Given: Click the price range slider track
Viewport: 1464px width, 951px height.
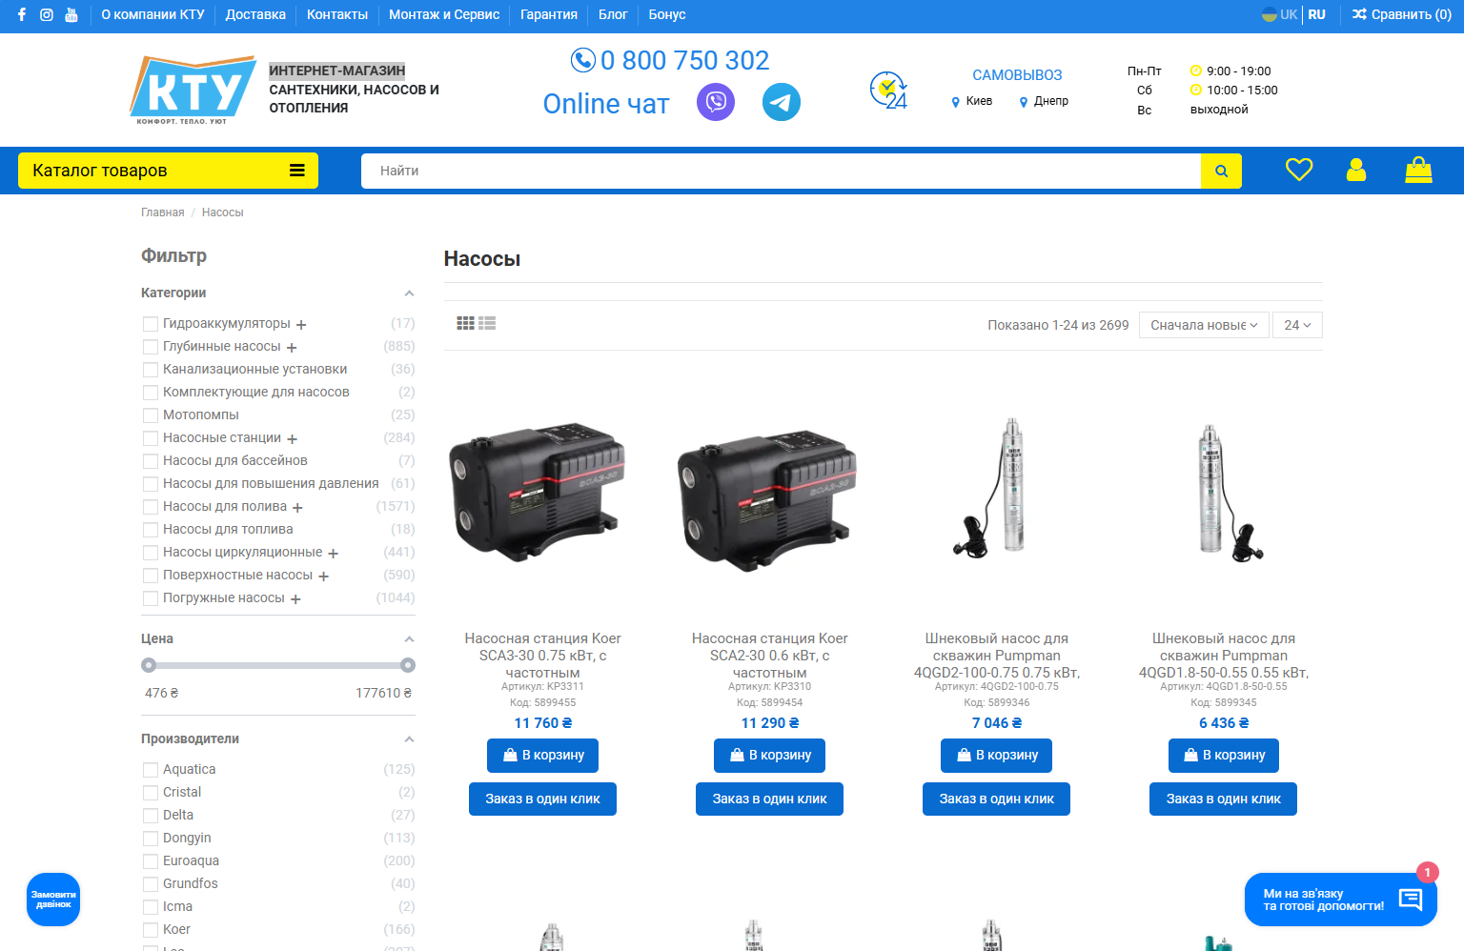Looking at the screenshot, I should 278,665.
